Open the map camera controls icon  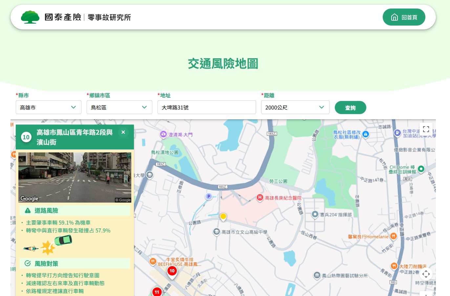tap(426, 274)
